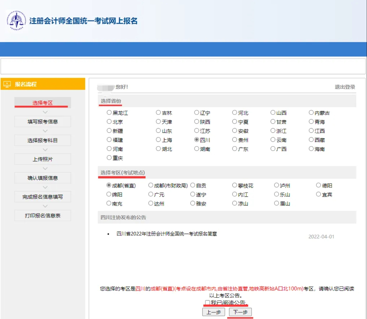Proceed with 下一步 button
The image size is (367, 319).
240,312
